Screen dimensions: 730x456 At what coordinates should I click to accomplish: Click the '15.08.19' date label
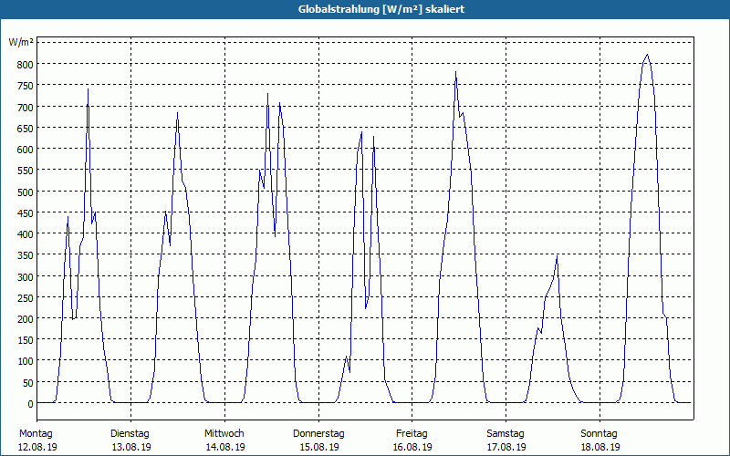point(318,447)
